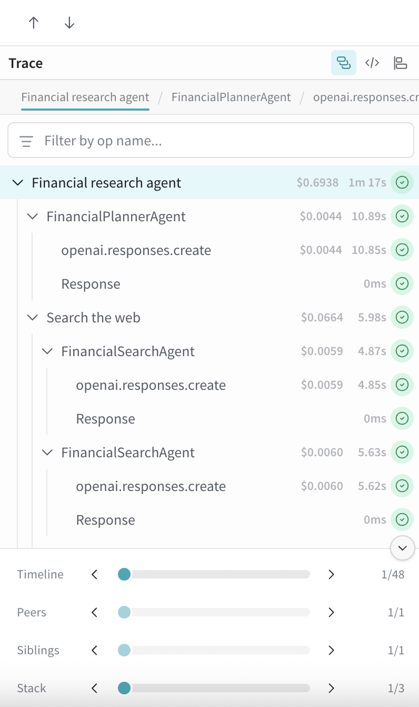
Task: Collapse the Financial research agent row
Action: click(x=18, y=183)
